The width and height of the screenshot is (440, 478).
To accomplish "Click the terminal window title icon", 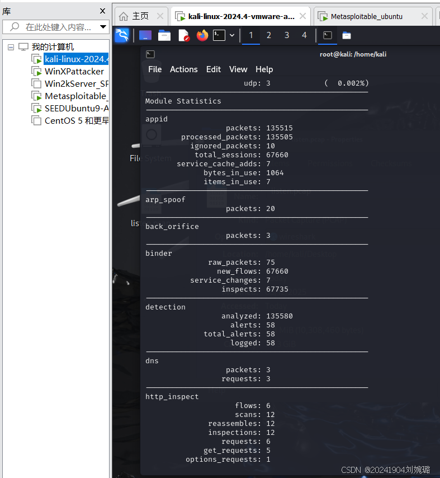I will point(150,54).
